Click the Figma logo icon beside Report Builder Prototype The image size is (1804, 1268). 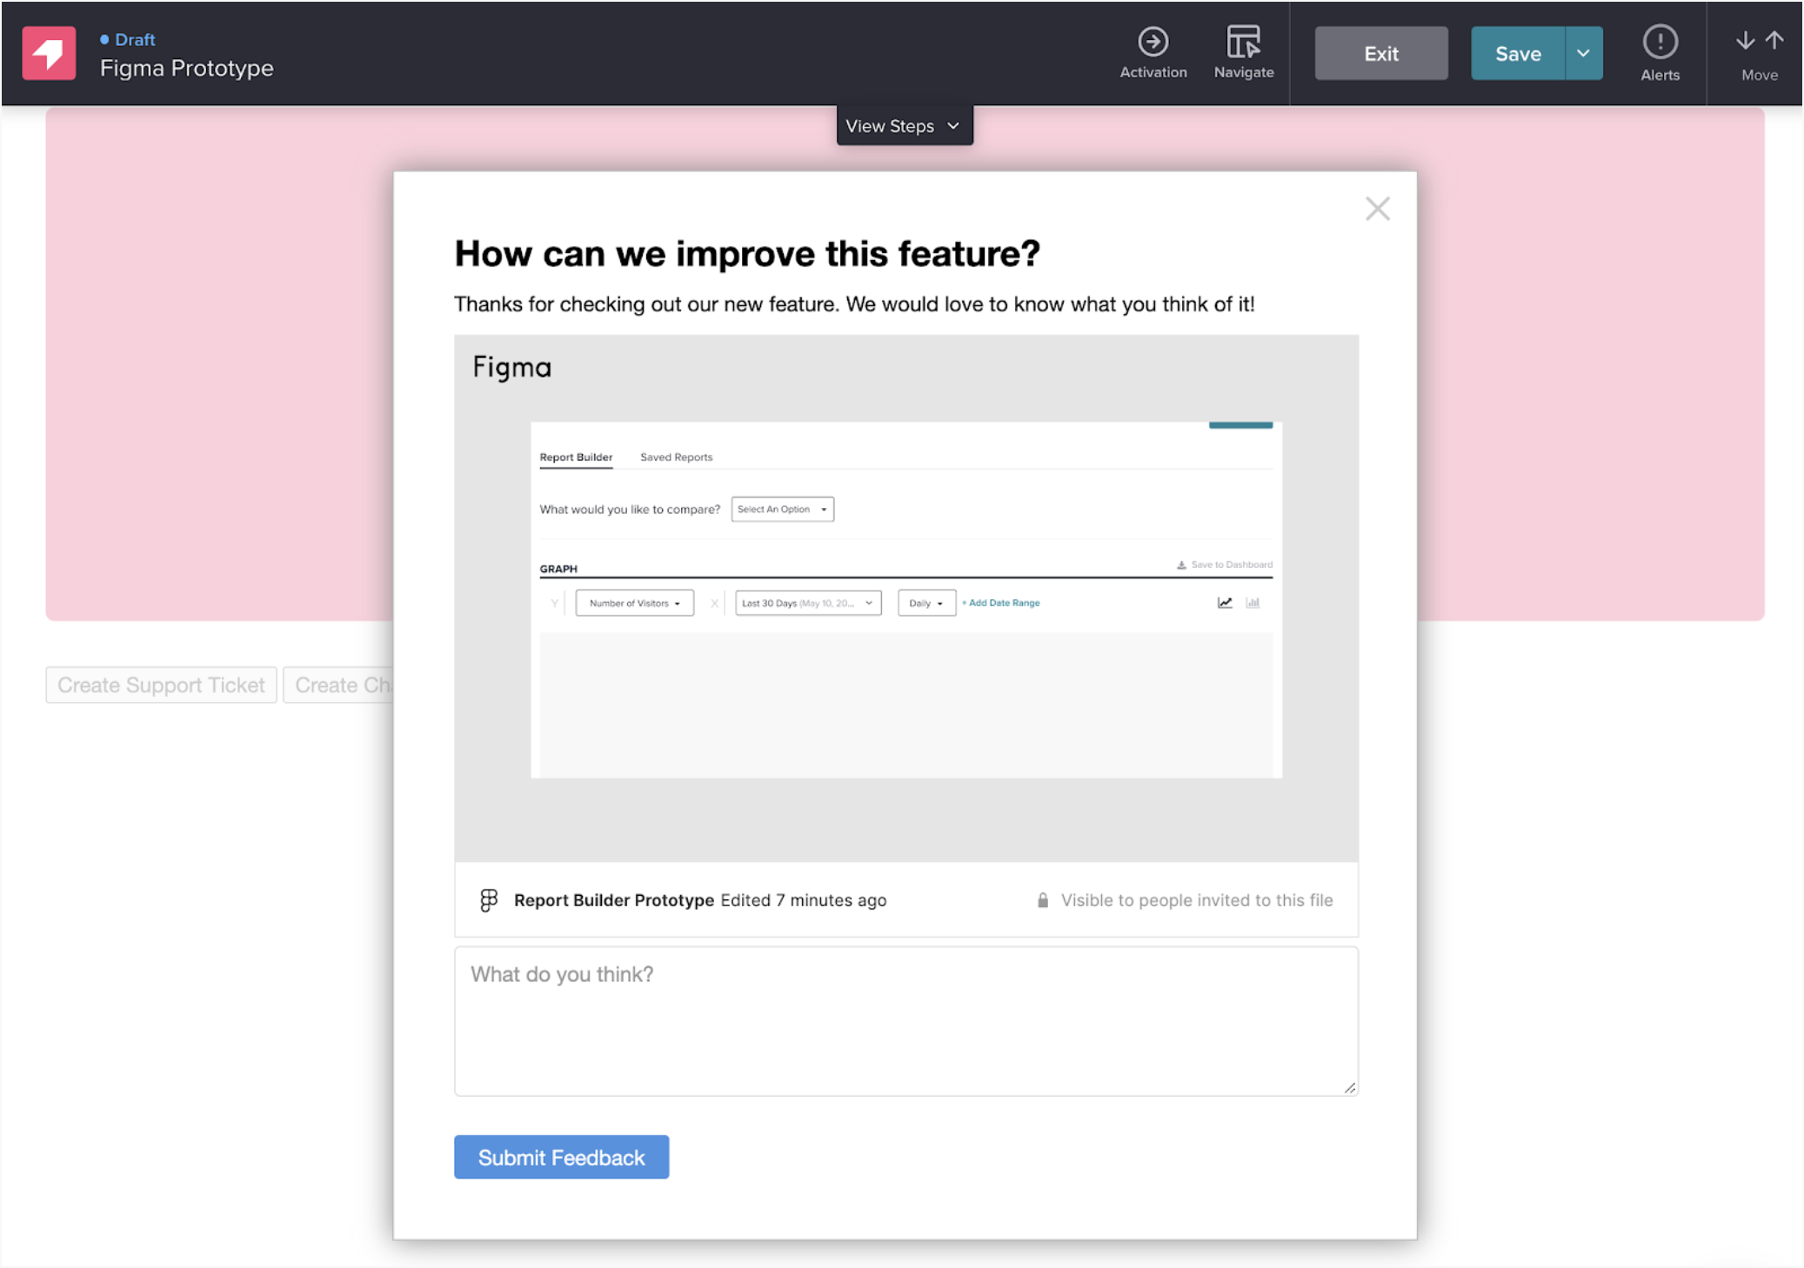coord(489,900)
